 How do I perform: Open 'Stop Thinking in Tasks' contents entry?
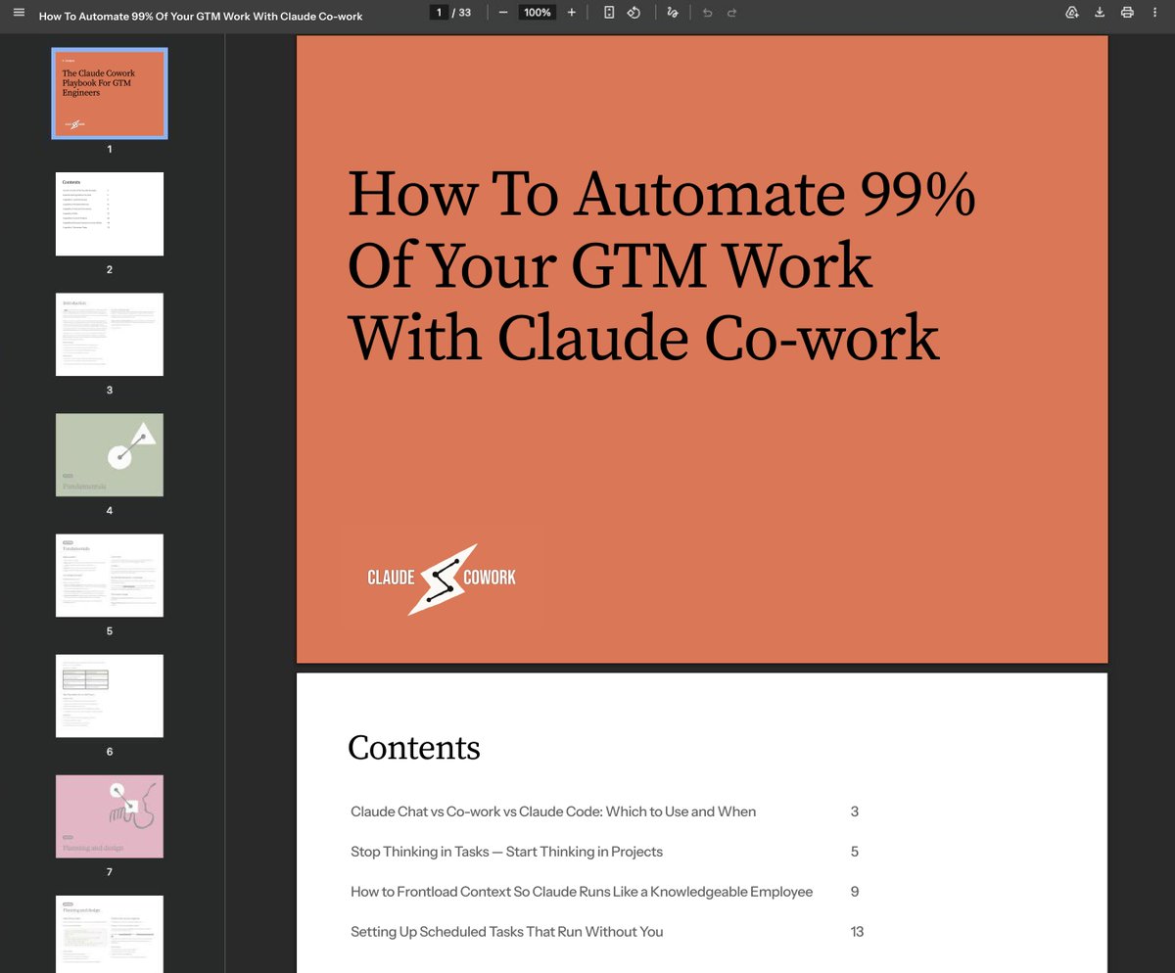pos(506,852)
